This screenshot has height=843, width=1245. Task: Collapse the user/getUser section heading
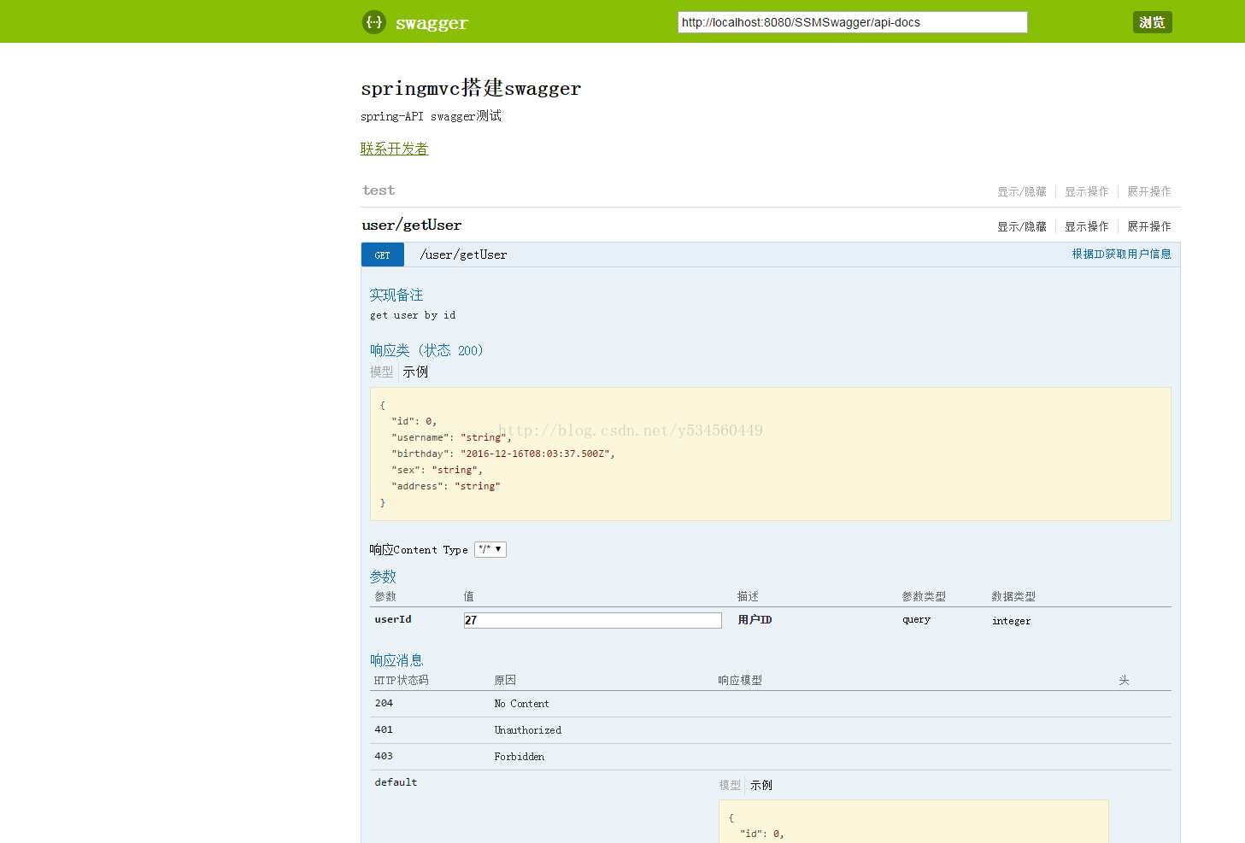412,225
